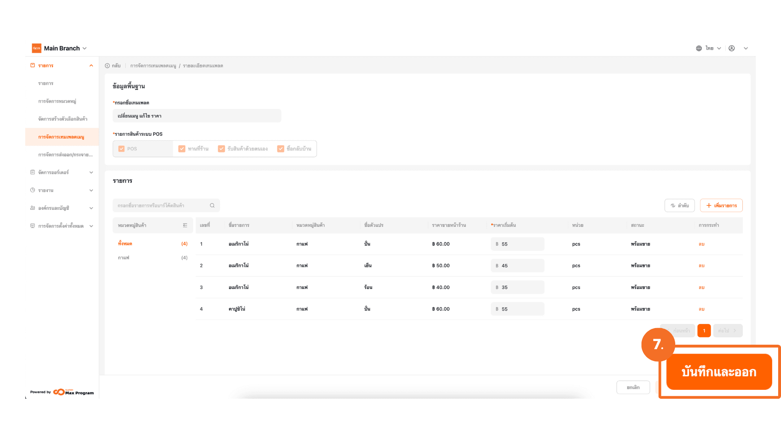The height and width of the screenshot is (439, 781).
Task: Click the globe language icon
Action: [x=699, y=48]
